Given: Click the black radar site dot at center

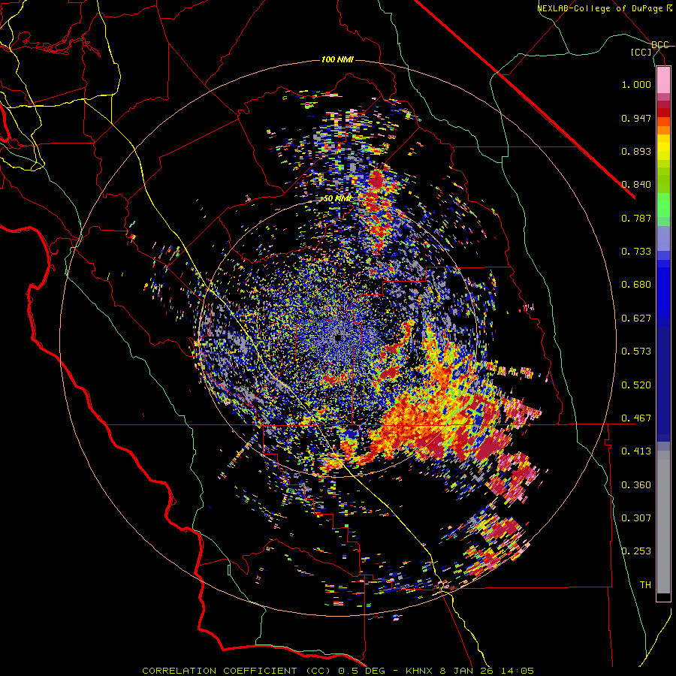Looking at the screenshot, I should 338,337.
